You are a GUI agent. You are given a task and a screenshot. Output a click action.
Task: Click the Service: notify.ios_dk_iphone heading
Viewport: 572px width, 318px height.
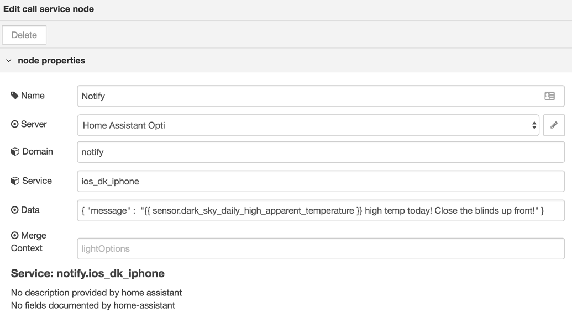click(x=88, y=273)
